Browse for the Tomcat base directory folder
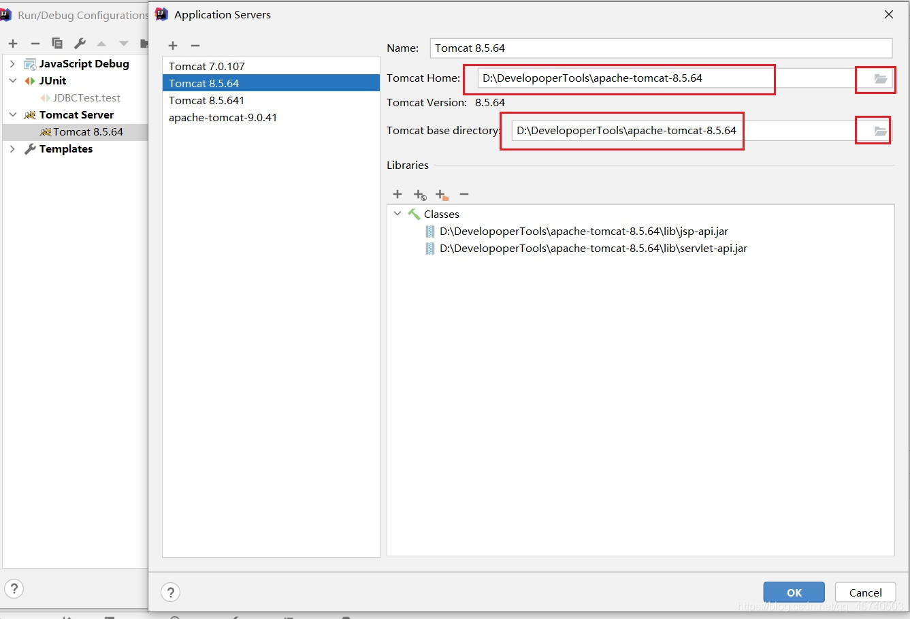The height and width of the screenshot is (619, 910). [880, 131]
